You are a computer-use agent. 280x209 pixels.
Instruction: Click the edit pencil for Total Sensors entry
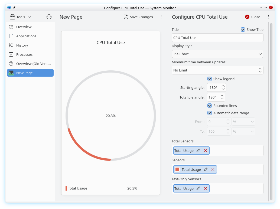(x=198, y=151)
